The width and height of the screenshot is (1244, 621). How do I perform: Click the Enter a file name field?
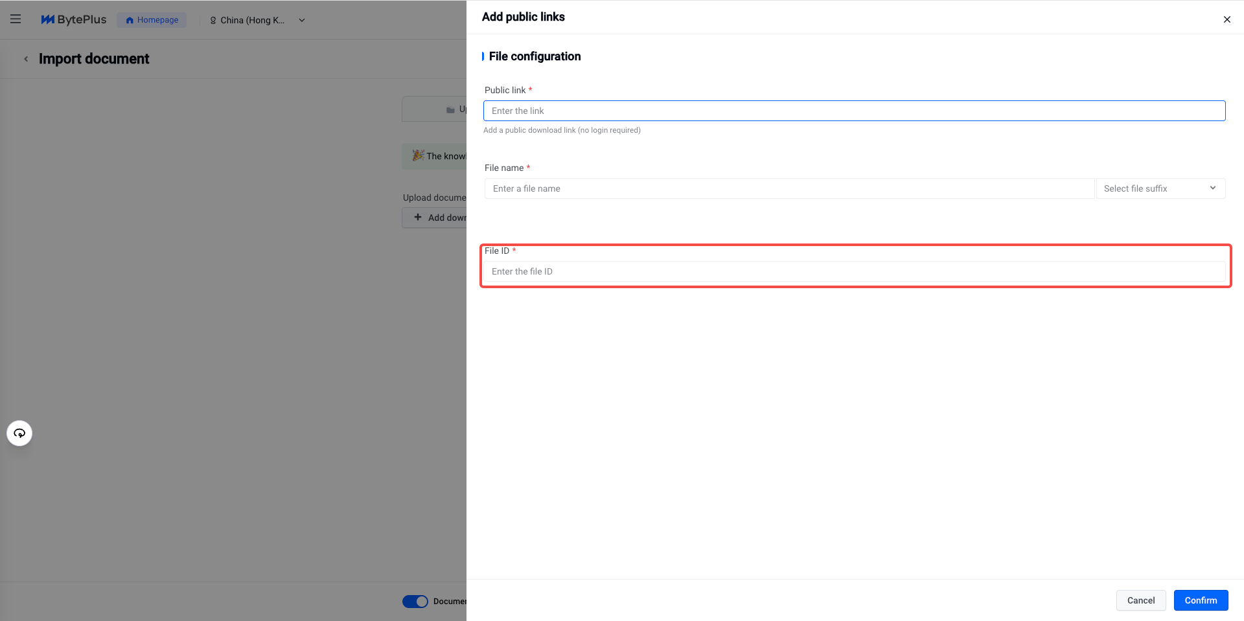click(x=789, y=188)
